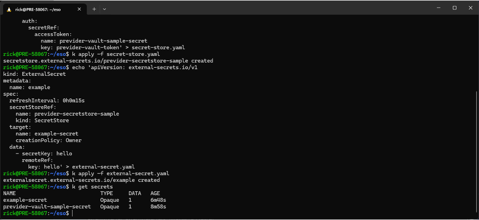The width and height of the screenshot is (479, 220).
Task: Click the empty title bar area
Action: (269, 8)
